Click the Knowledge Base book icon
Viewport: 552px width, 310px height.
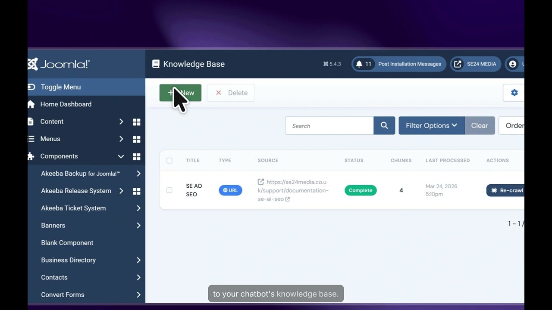click(x=156, y=64)
